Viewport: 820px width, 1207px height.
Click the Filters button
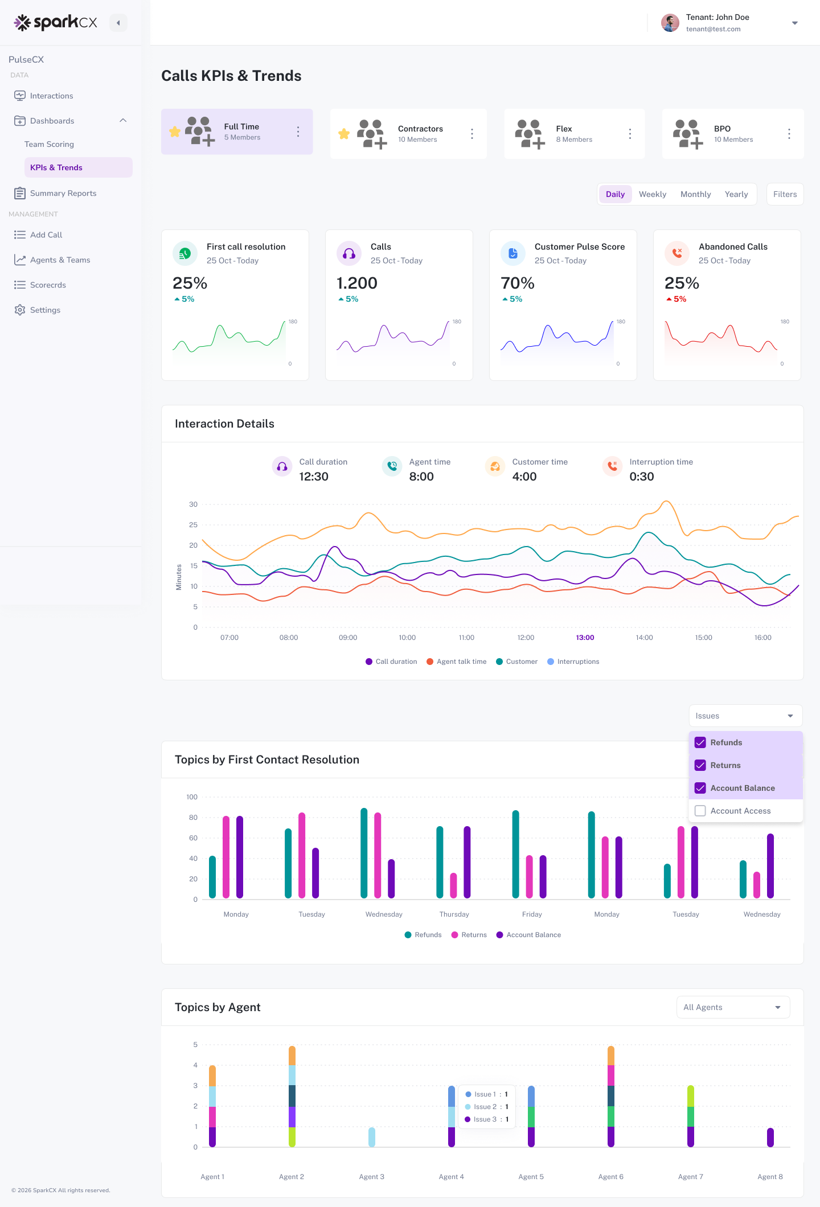[x=785, y=194]
